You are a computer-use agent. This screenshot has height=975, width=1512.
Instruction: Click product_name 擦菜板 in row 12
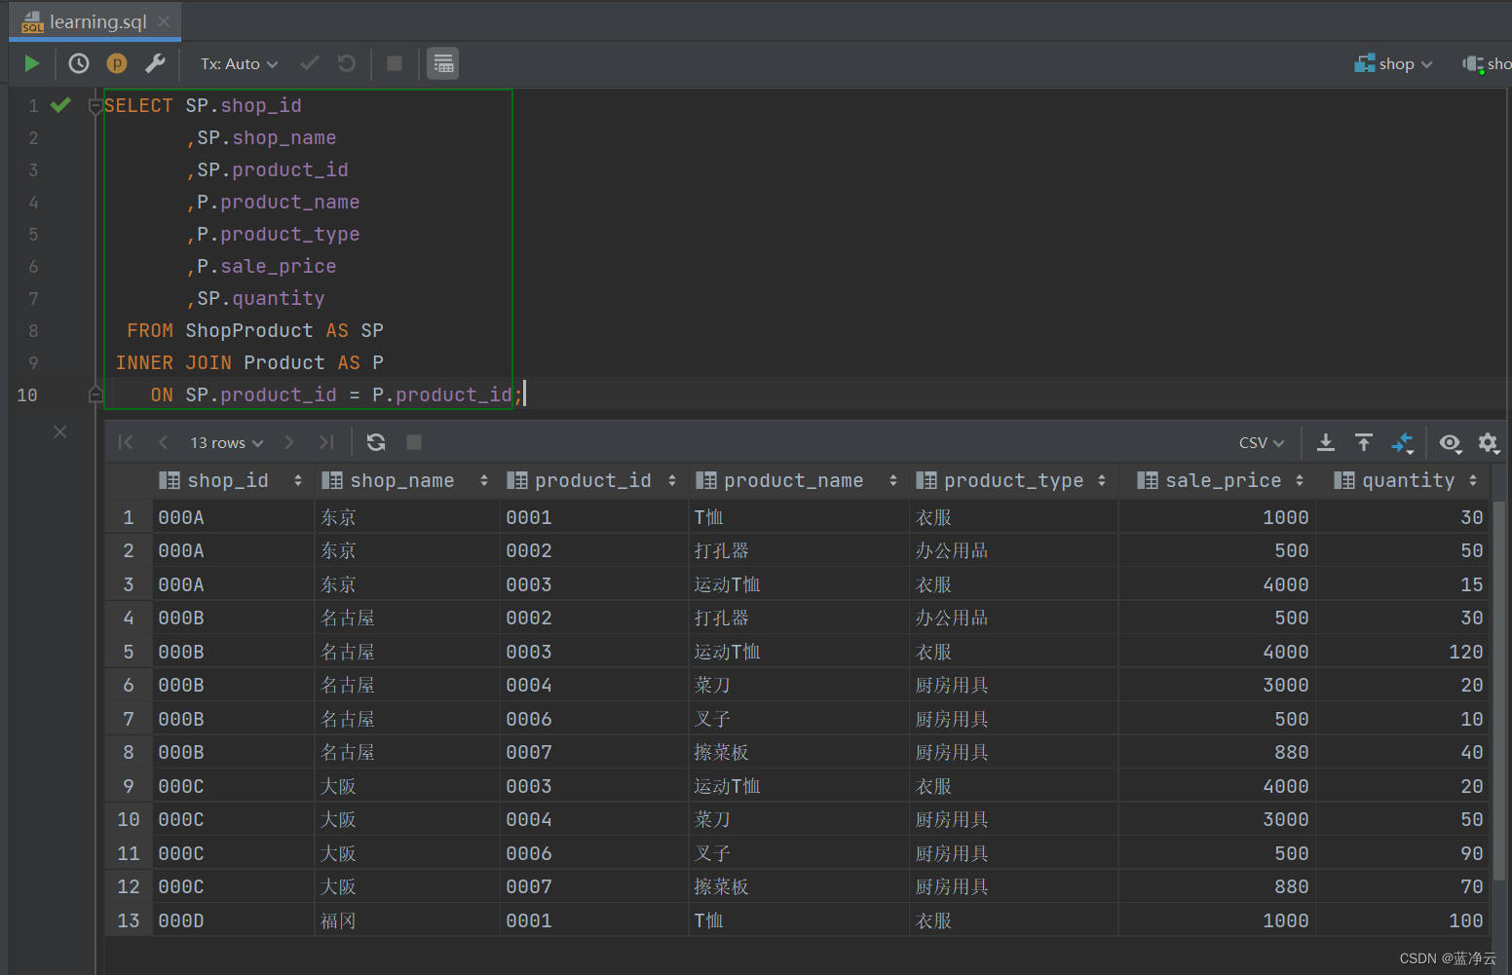[798, 886]
